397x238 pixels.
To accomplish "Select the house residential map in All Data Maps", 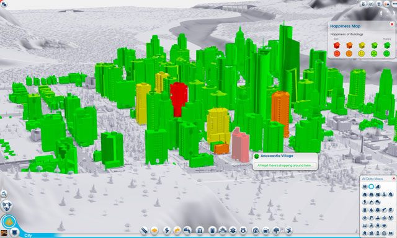I will (365, 195).
